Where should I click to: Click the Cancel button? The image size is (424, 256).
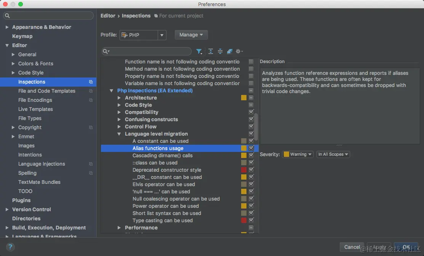(x=352, y=247)
